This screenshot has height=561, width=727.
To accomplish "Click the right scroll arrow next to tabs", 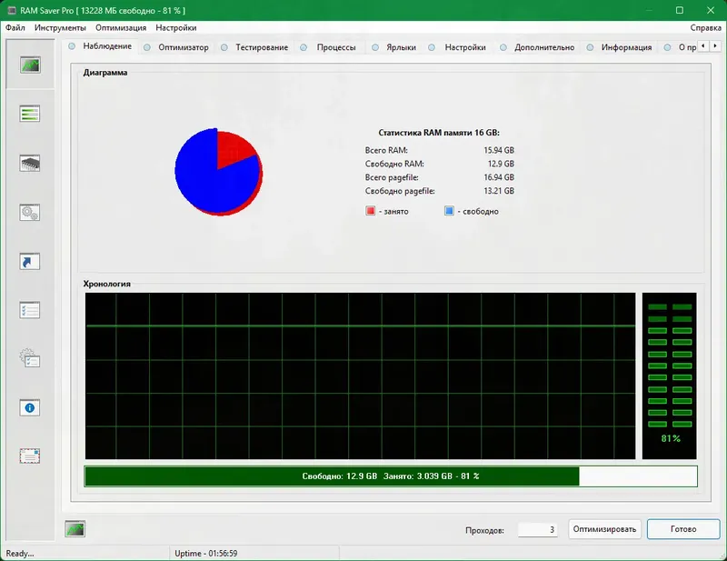I will click(714, 46).
